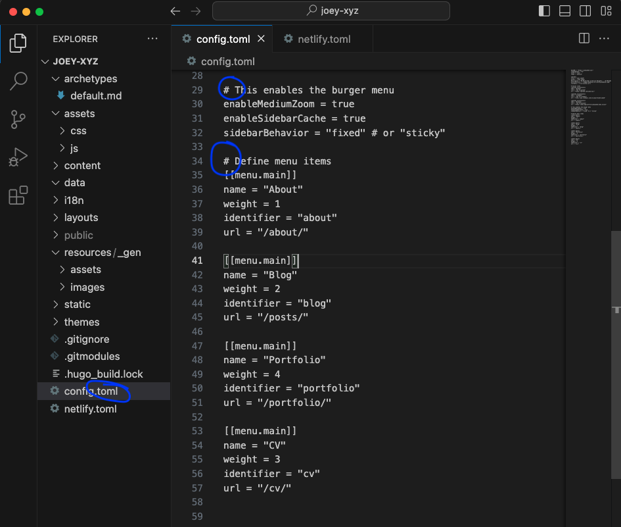Image resolution: width=621 pixels, height=527 pixels.
Task: Expand the themes folder
Action: [x=81, y=322]
